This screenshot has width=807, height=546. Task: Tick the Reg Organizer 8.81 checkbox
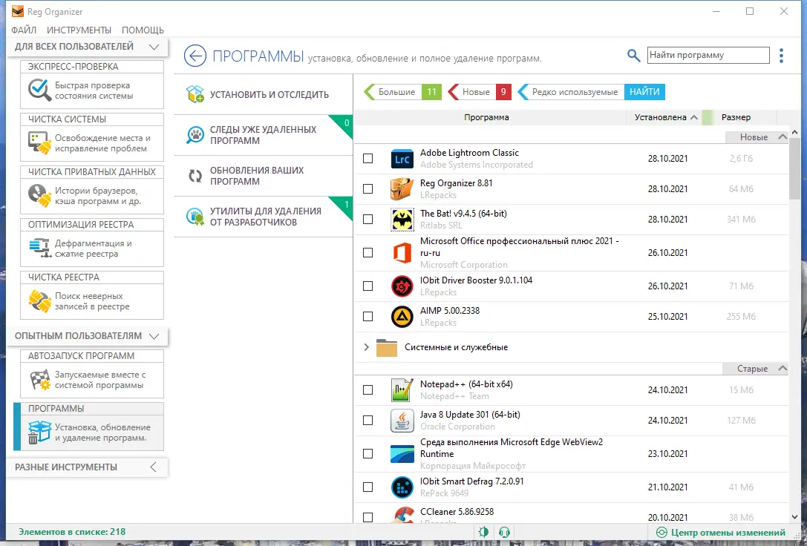click(368, 188)
